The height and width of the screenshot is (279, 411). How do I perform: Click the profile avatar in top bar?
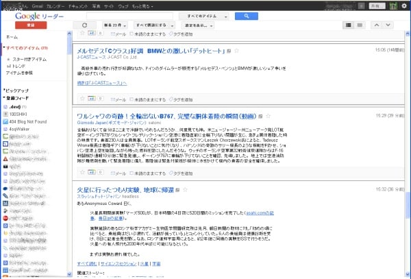tap(393, 5)
